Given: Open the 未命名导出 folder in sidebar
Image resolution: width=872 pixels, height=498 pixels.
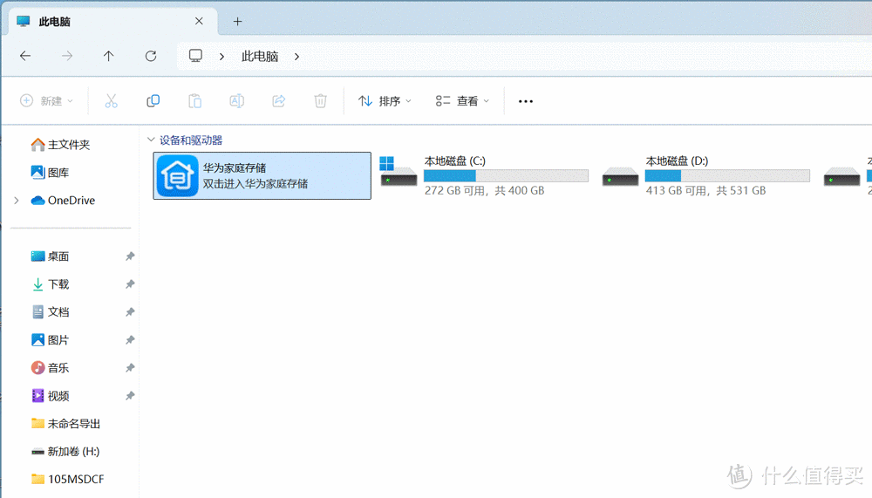Looking at the screenshot, I should pos(65,424).
